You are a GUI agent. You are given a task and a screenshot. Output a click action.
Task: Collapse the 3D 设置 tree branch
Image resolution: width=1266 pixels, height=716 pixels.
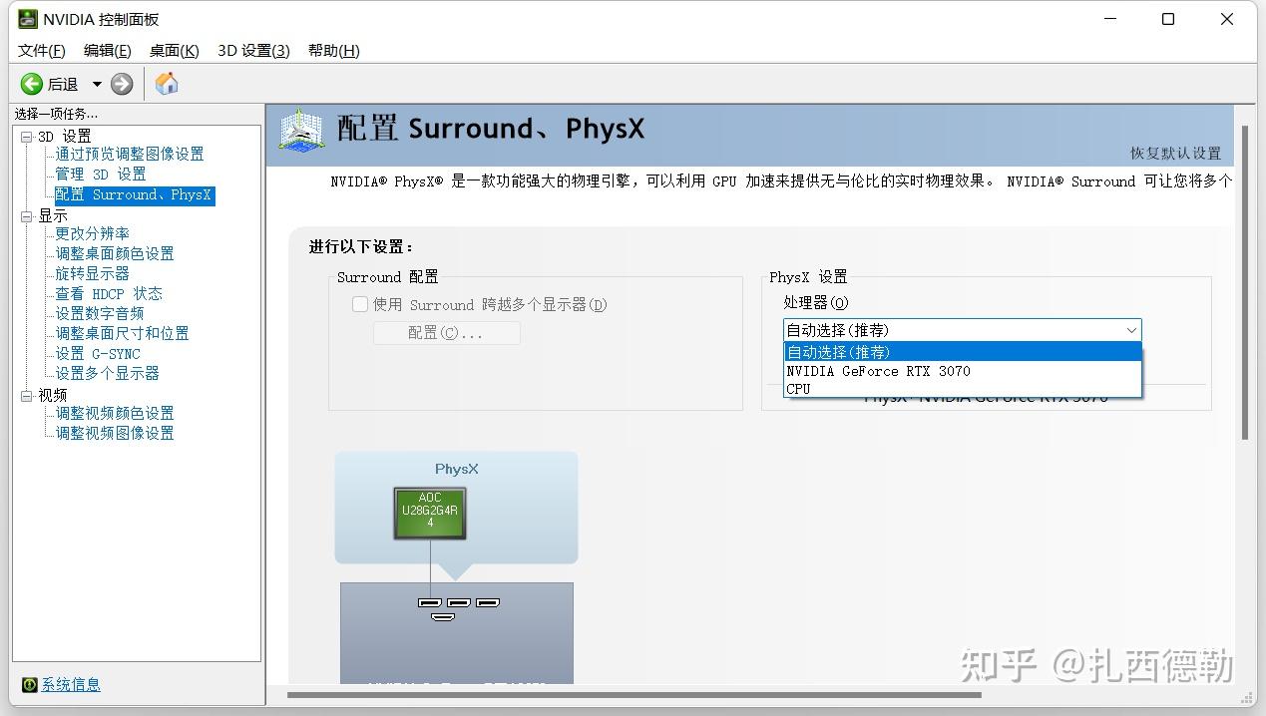(x=29, y=136)
